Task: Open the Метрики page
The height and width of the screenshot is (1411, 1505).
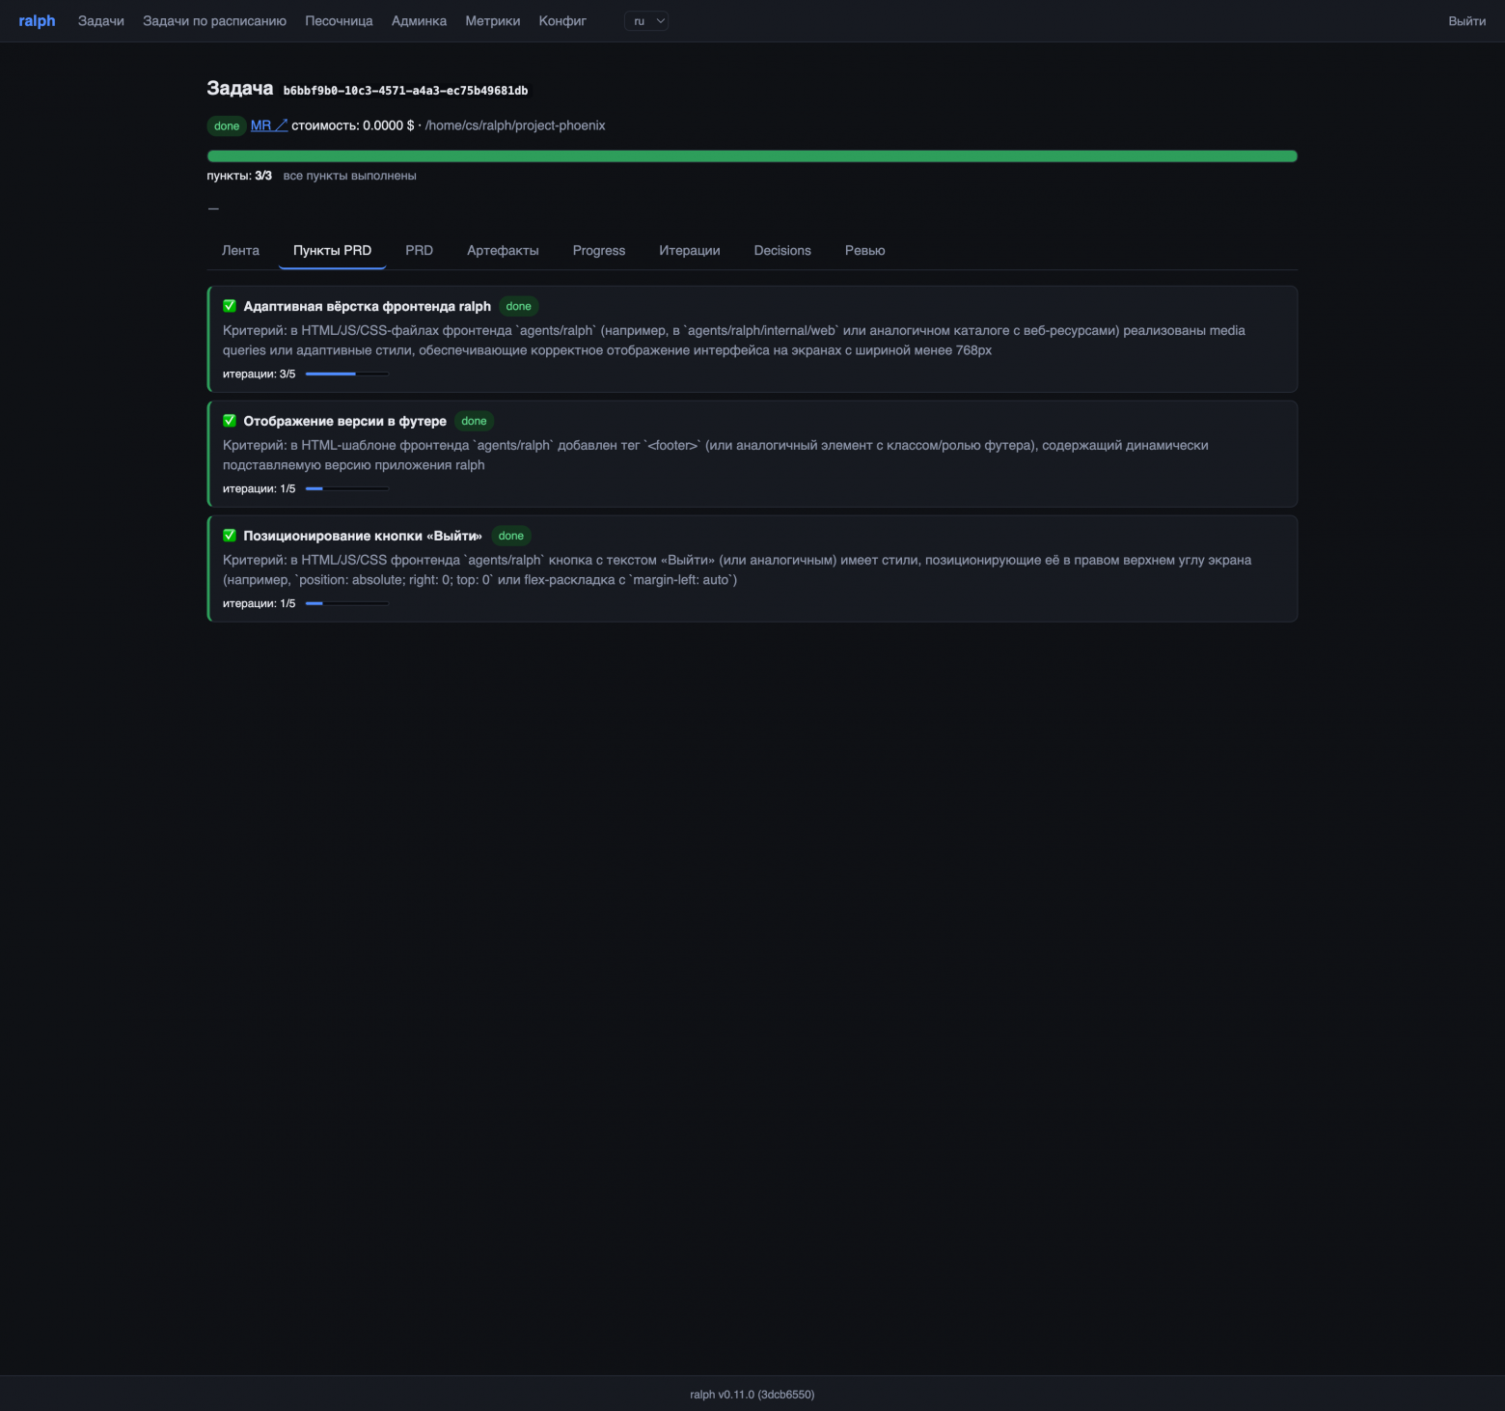Action: 493,21
